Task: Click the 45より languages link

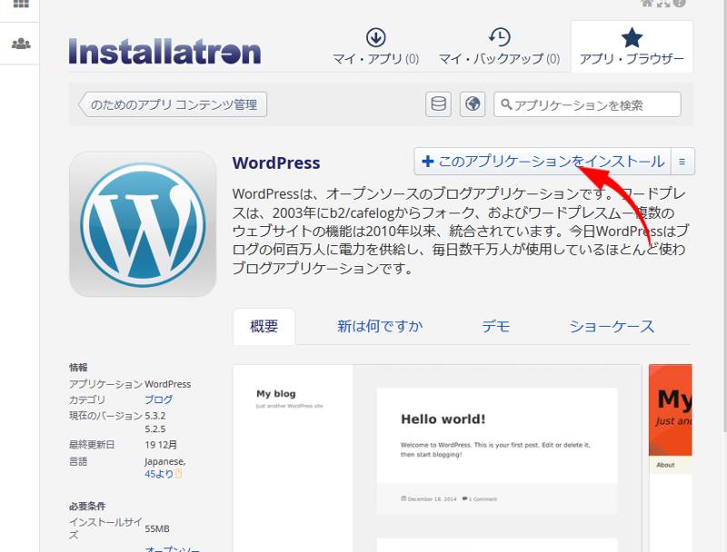Action: (159, 474)
